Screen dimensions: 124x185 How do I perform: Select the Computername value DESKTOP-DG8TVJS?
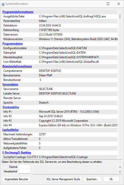pos(50,71)
